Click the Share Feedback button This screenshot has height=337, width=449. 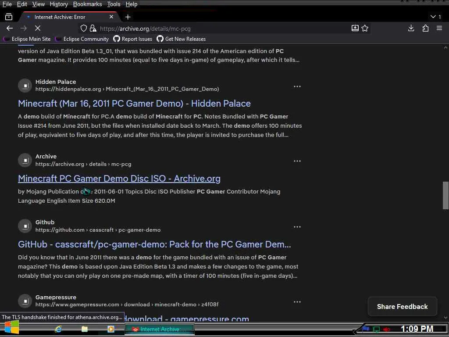coord(403,307)
